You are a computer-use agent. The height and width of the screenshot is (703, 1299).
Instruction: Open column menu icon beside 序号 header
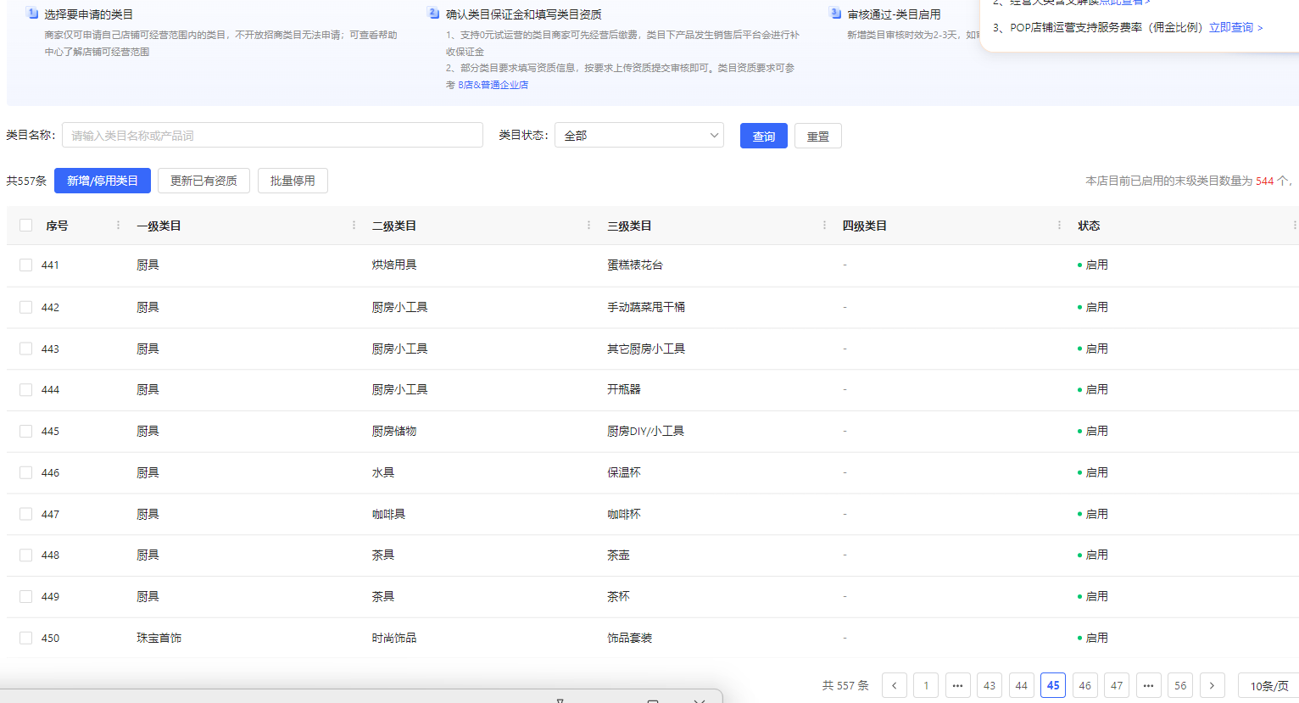[x=118, y=226]
